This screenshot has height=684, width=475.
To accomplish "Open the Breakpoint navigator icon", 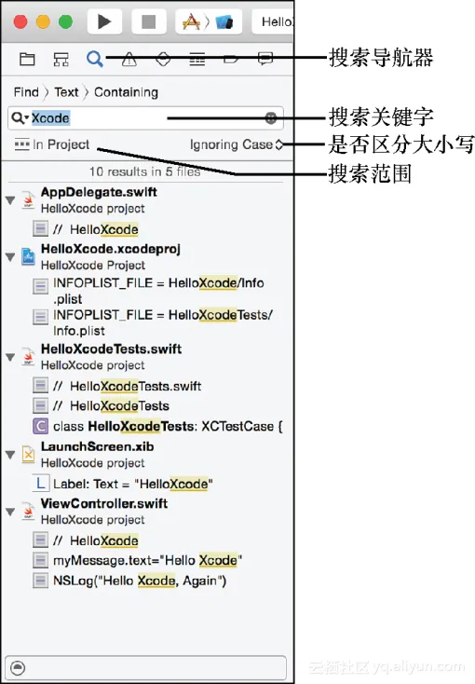I will (x=231, y=59).
